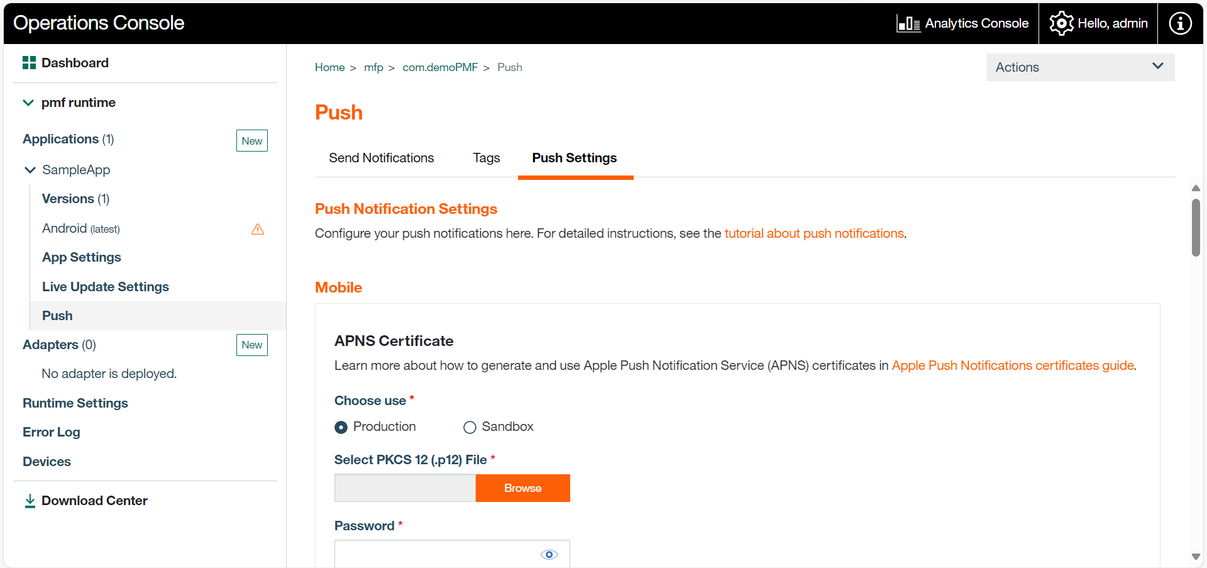The image size is (1207, 568).
Task: Open Apple Push Notifications certificates guide link
Action: 1013,365
